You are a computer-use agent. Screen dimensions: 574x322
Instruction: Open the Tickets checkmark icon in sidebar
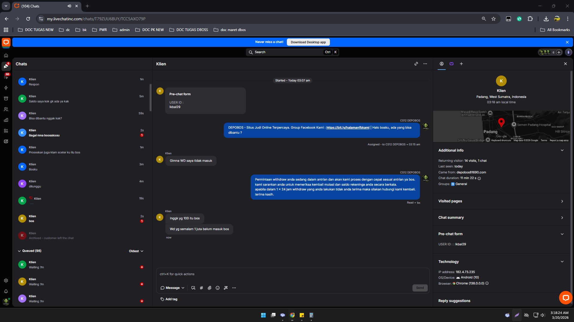[6, 141]
